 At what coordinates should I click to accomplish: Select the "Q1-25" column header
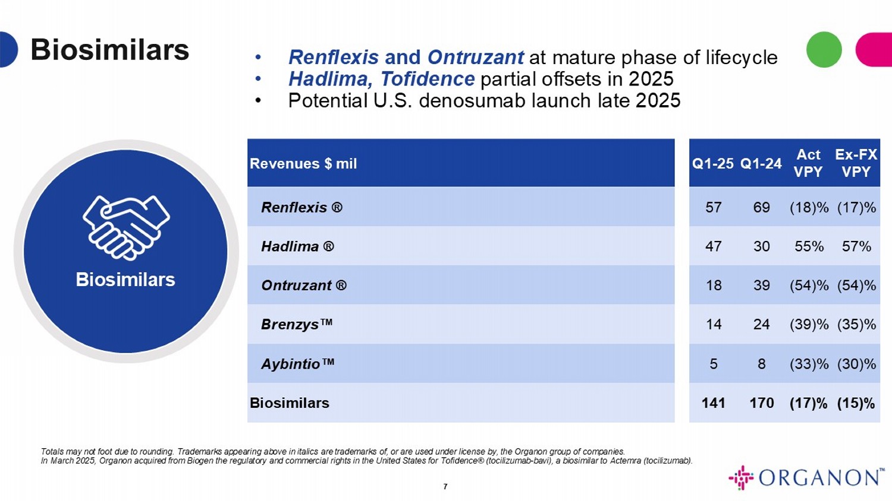tap(713, 164)
